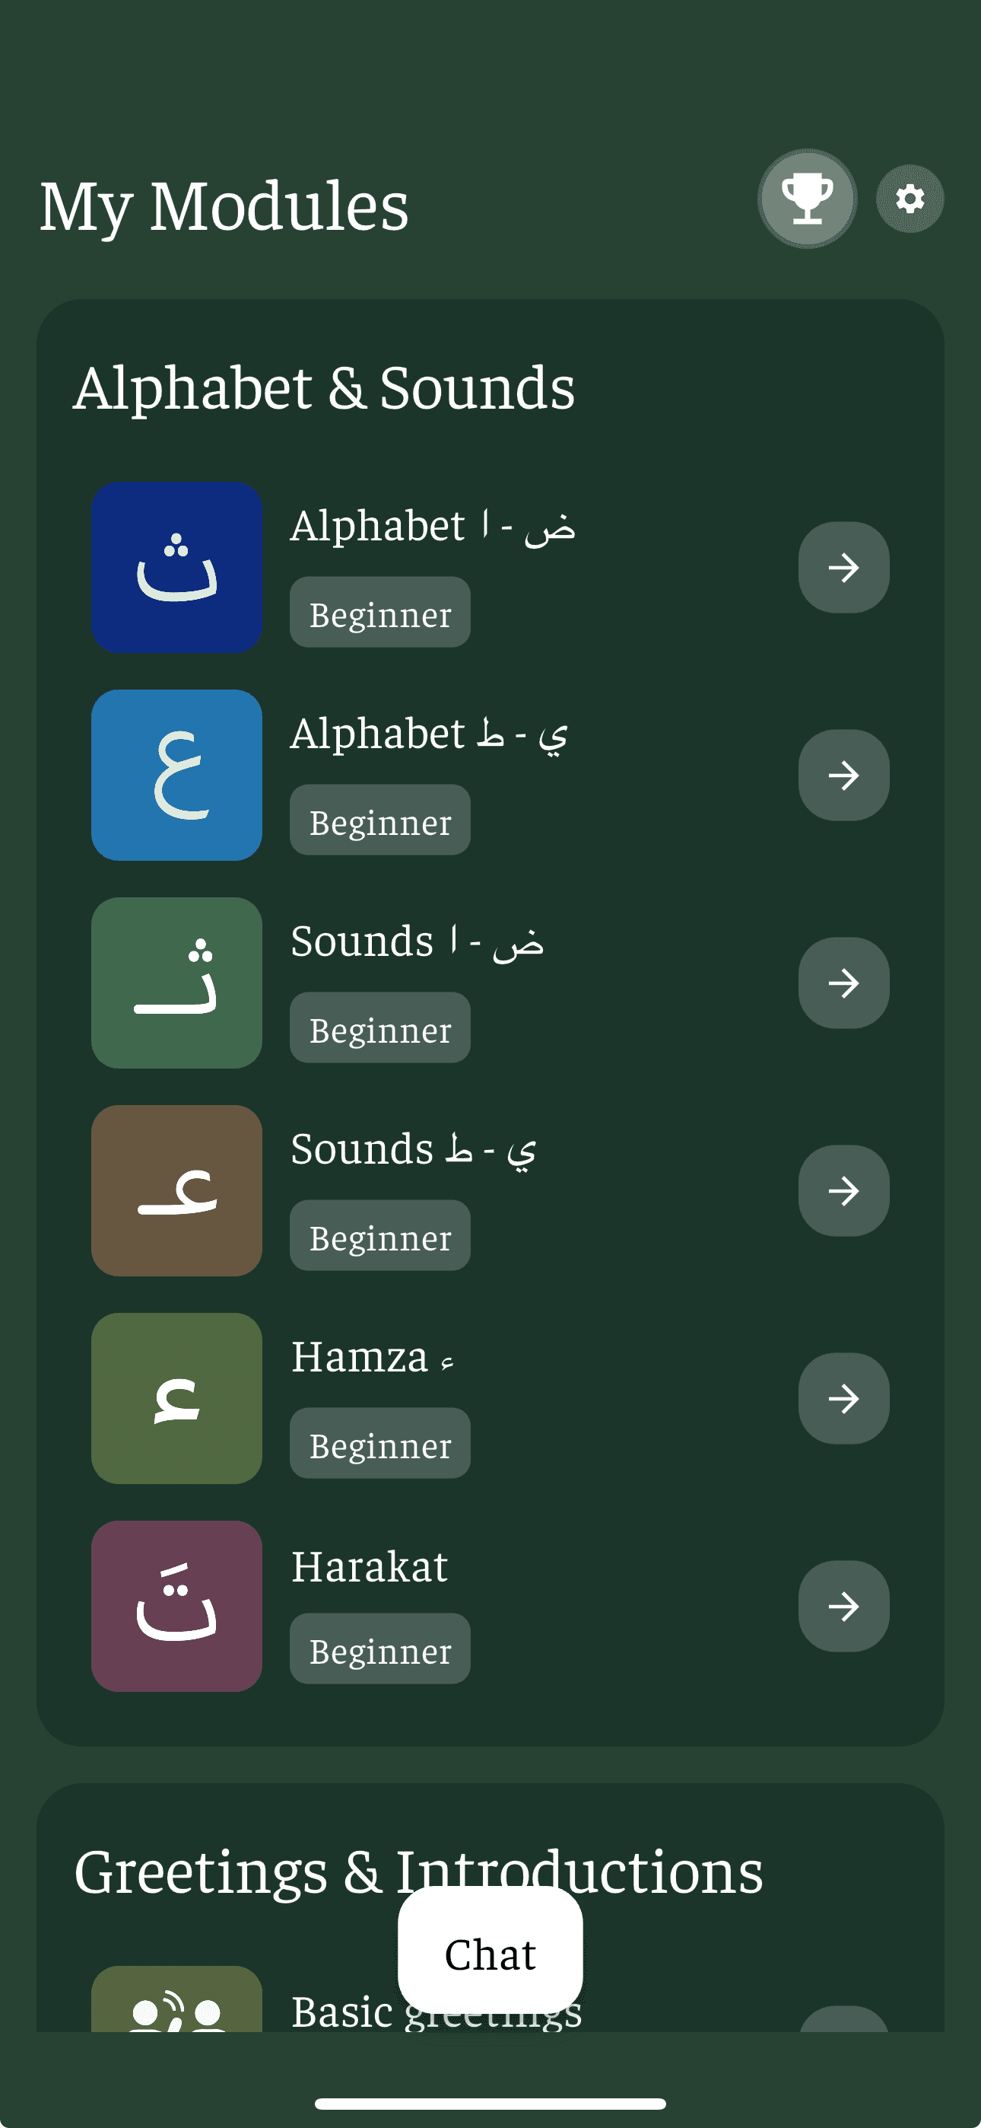
Task: Tap the Beginner tag under Alphabet ا - ض
Action: (x=379, y=612)
